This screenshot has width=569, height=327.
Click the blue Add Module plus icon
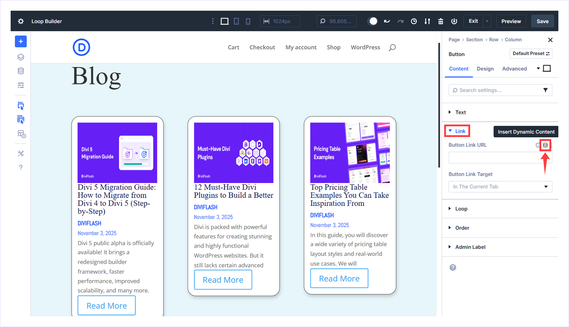pos(21,41)
